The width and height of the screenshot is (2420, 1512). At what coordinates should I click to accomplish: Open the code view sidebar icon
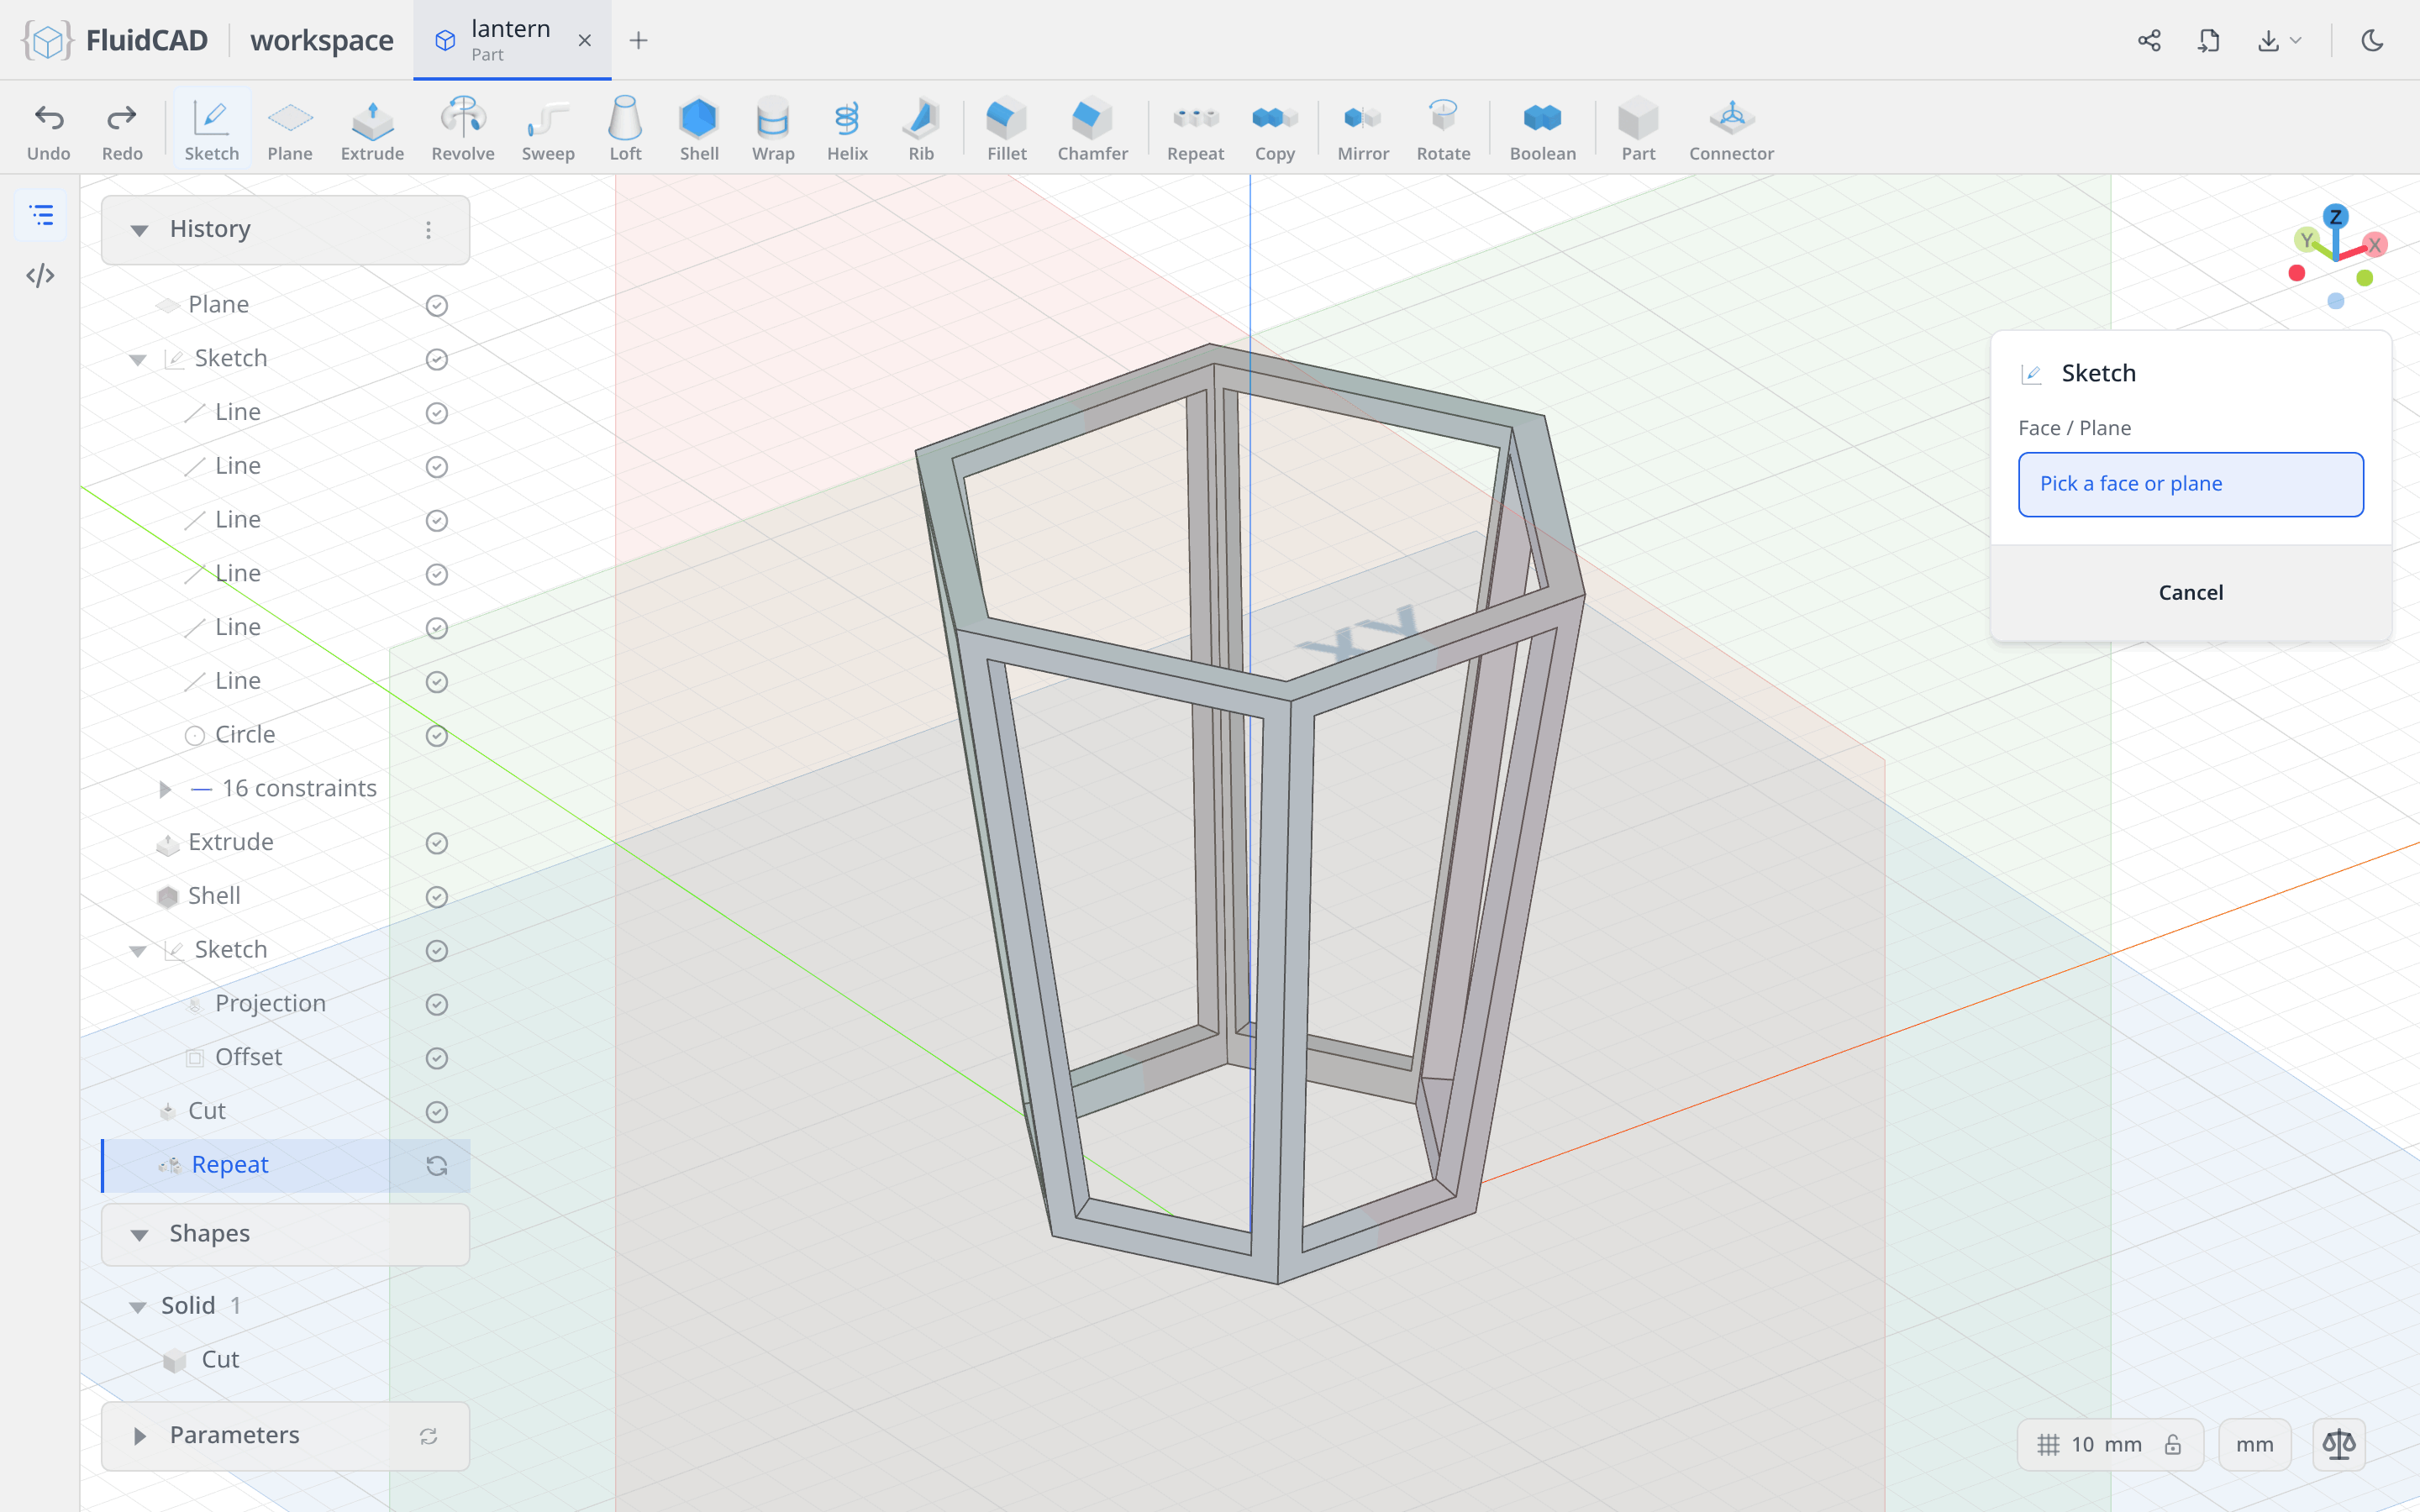pyautogui.click(x=40, y=275)
